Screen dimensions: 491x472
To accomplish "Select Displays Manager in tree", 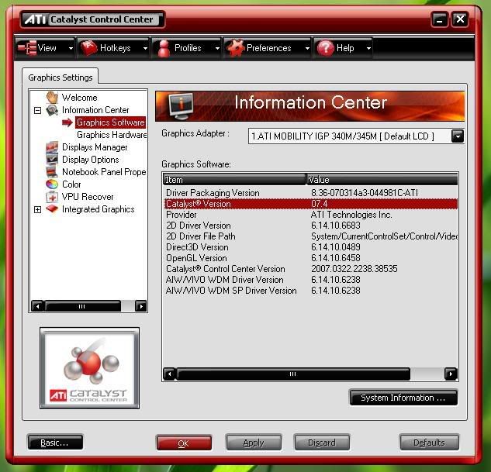I will point(95,147).
